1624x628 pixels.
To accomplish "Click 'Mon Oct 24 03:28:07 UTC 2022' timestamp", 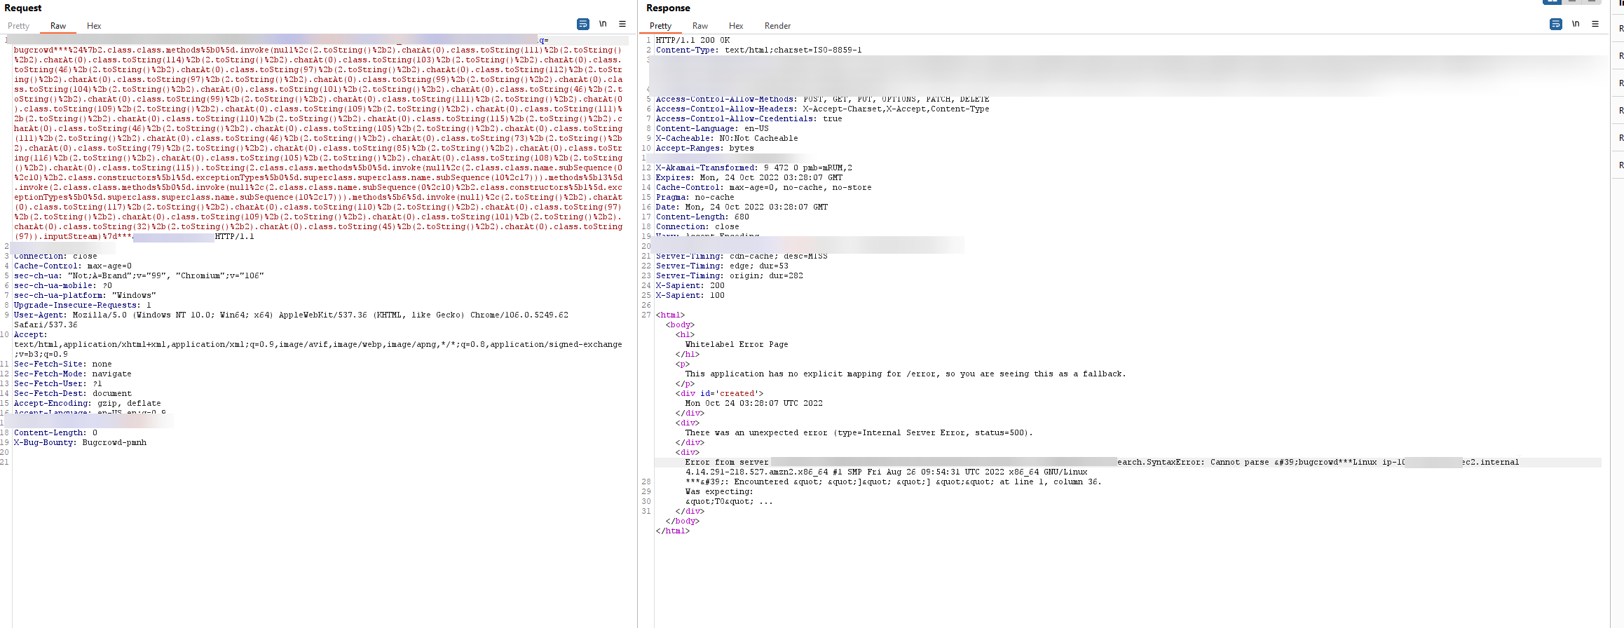I will click(754, 404).
